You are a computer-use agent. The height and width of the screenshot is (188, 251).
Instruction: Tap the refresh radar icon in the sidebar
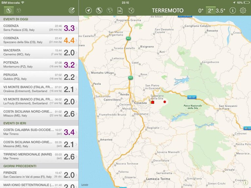[72, 10]
